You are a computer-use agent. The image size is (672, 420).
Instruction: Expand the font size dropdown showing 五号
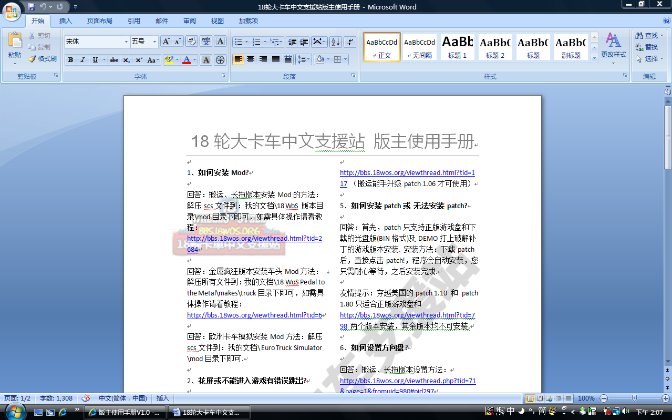(x=154, y=42)
